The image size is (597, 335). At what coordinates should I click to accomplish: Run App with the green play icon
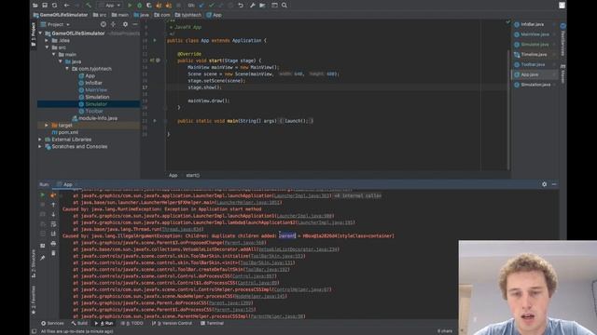130,6
